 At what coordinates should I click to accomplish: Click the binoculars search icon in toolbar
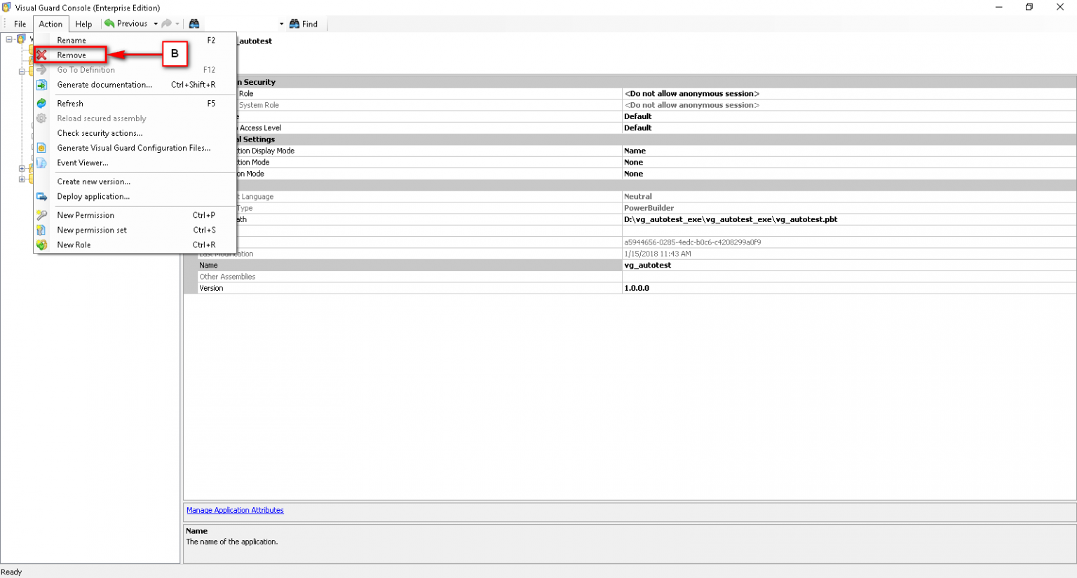click(194, 24)
